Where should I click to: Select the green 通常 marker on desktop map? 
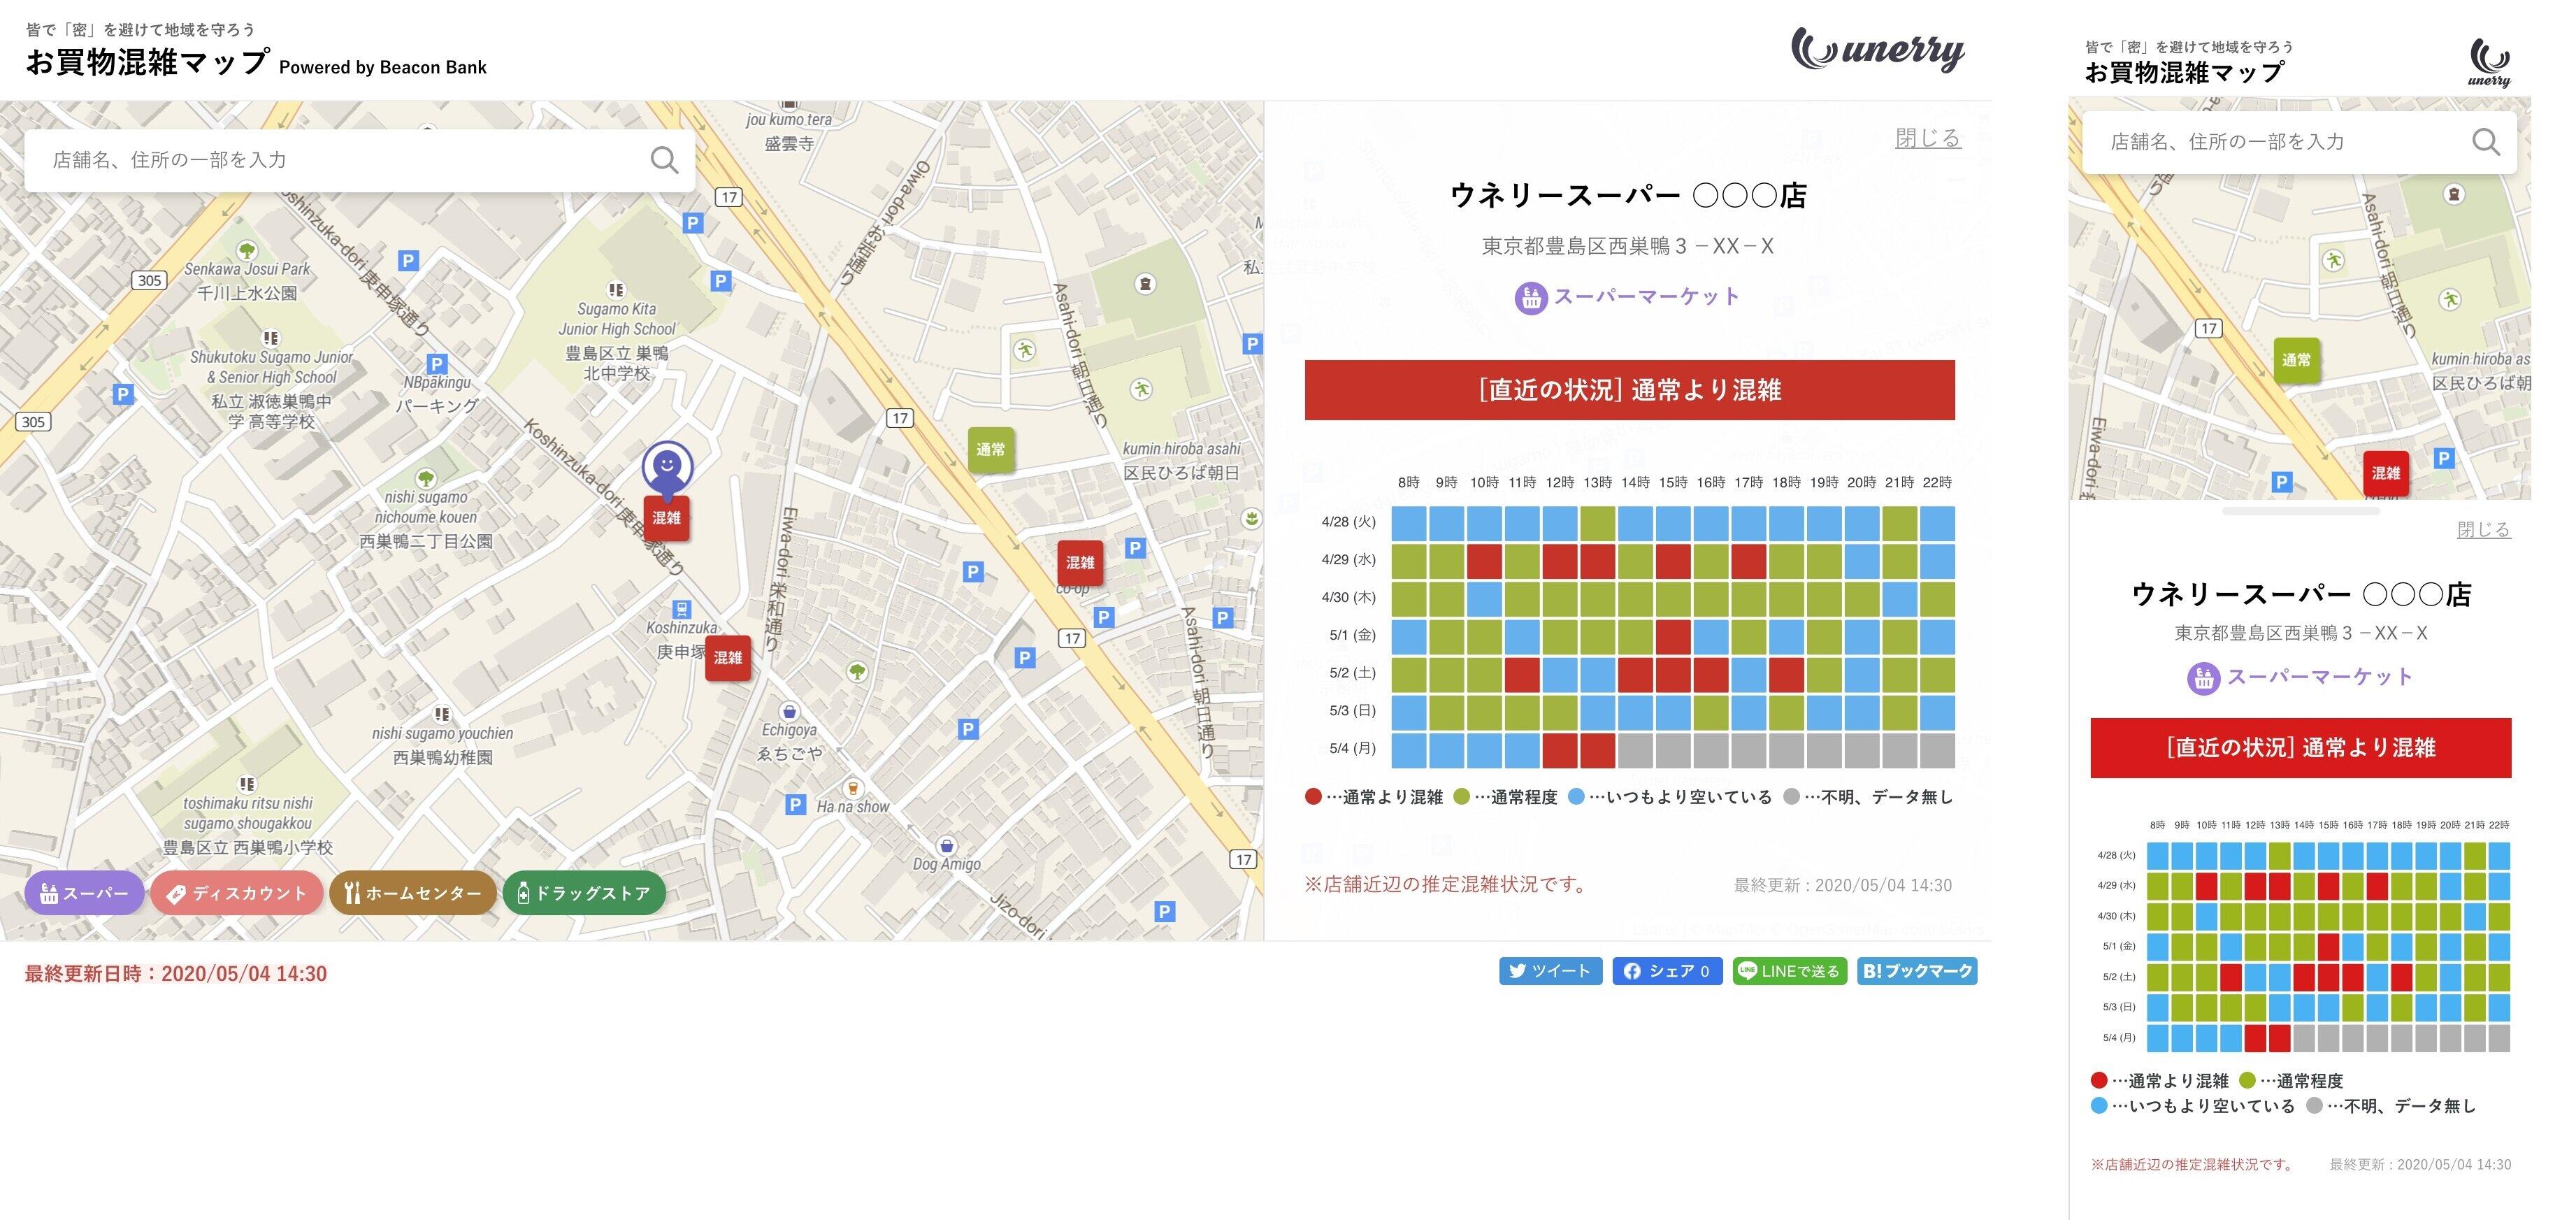[x=990, y=450]
